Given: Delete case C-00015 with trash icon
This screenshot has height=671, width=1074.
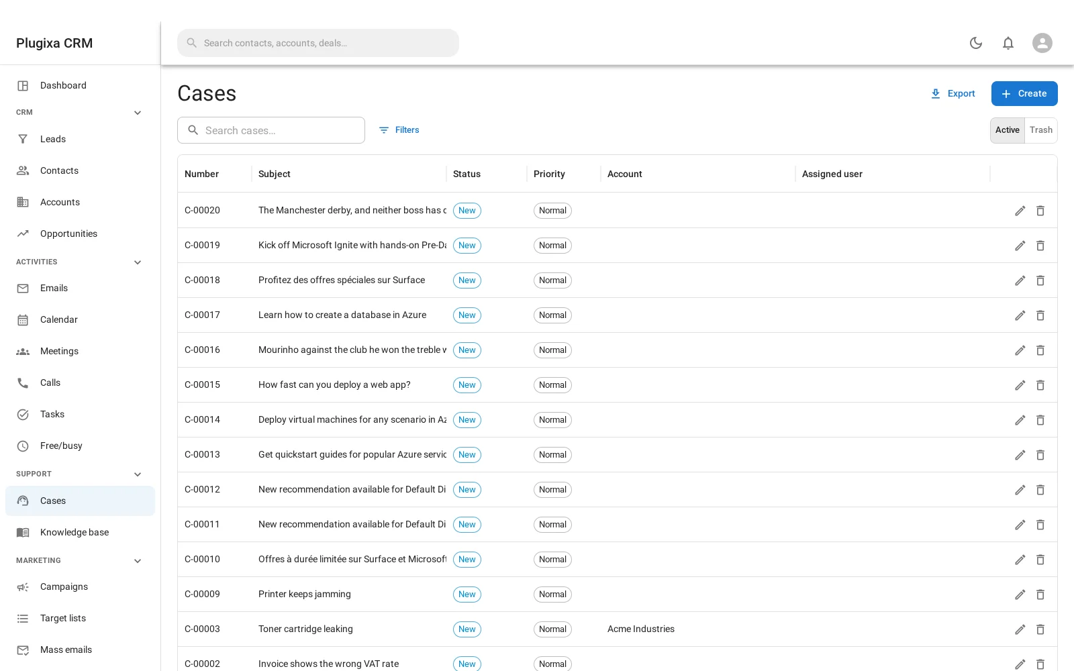Looking at the screenshot, I should coord(1040,385).
